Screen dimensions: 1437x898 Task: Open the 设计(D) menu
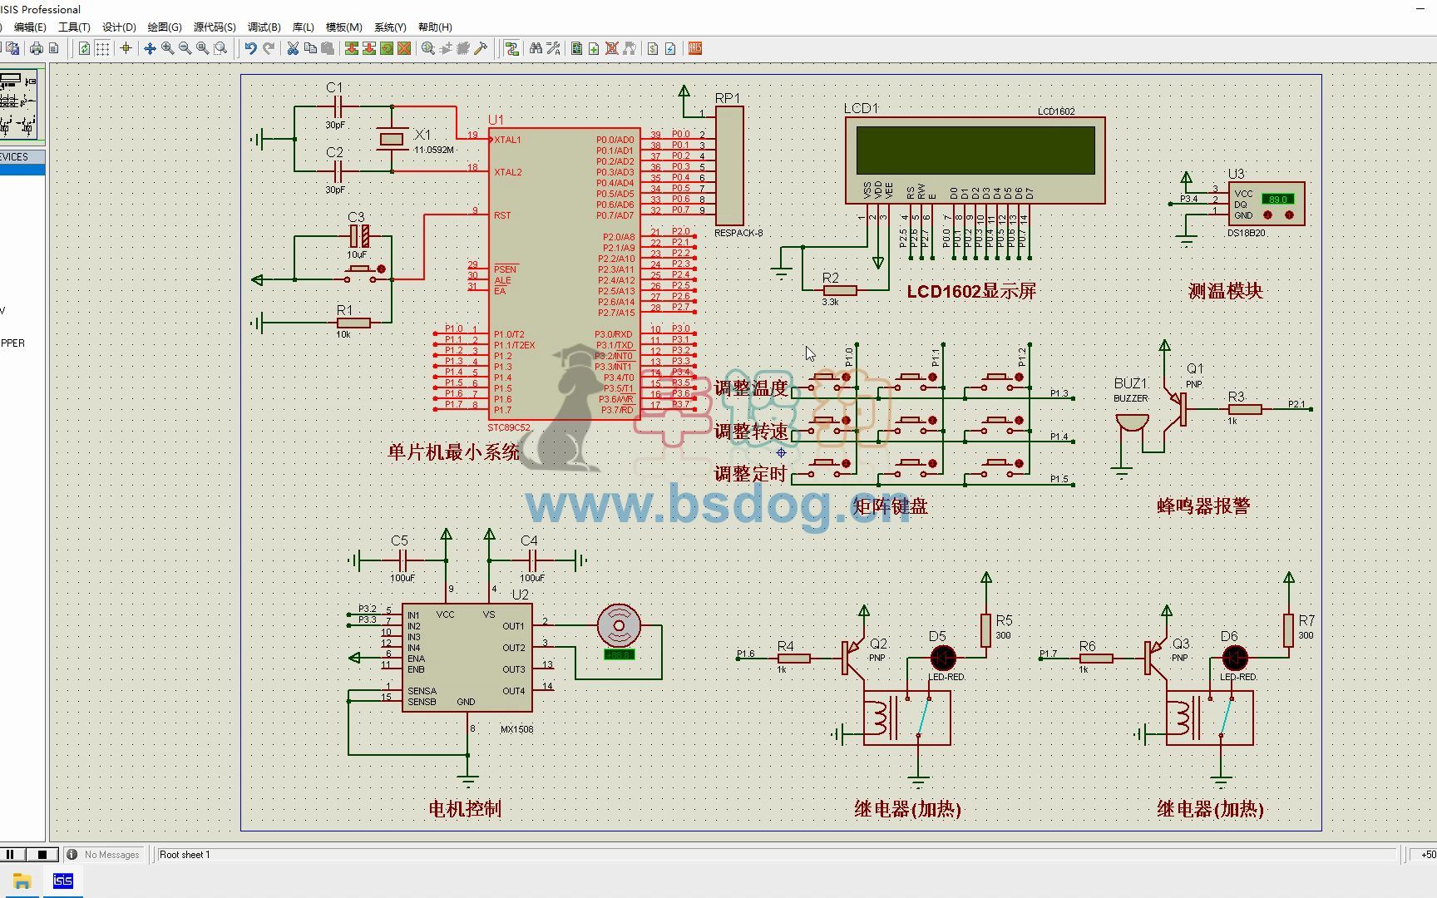tap(119, 27)
